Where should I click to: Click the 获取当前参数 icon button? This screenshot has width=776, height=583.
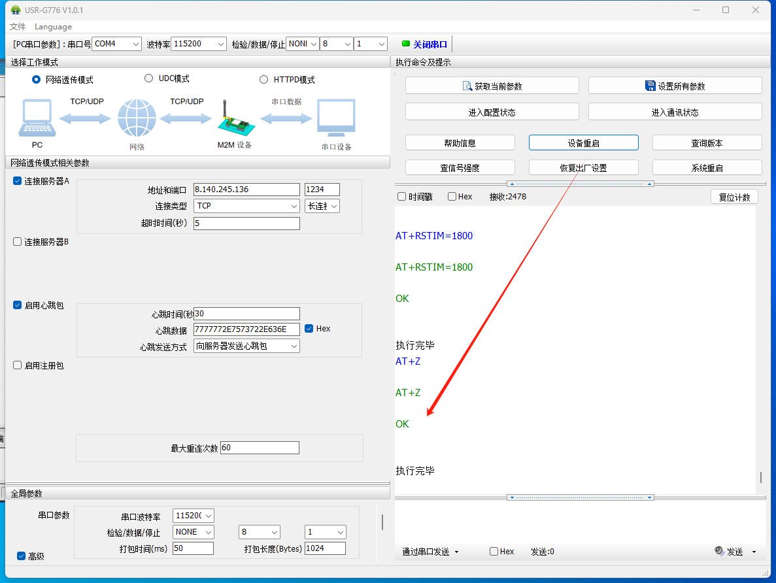492,86
